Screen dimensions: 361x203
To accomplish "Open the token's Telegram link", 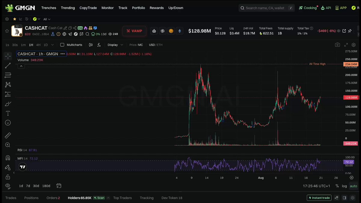I will [70, 34].
